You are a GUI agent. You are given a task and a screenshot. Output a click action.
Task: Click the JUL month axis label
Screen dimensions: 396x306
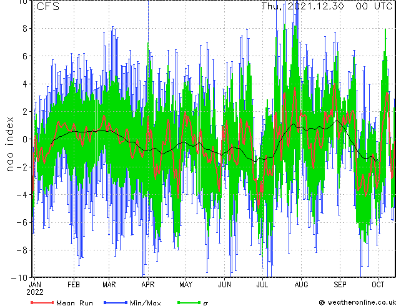(262, 285)
